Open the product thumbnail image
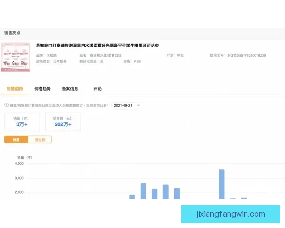The height and width of the screenshot is (228, 285). pos(16,57)
